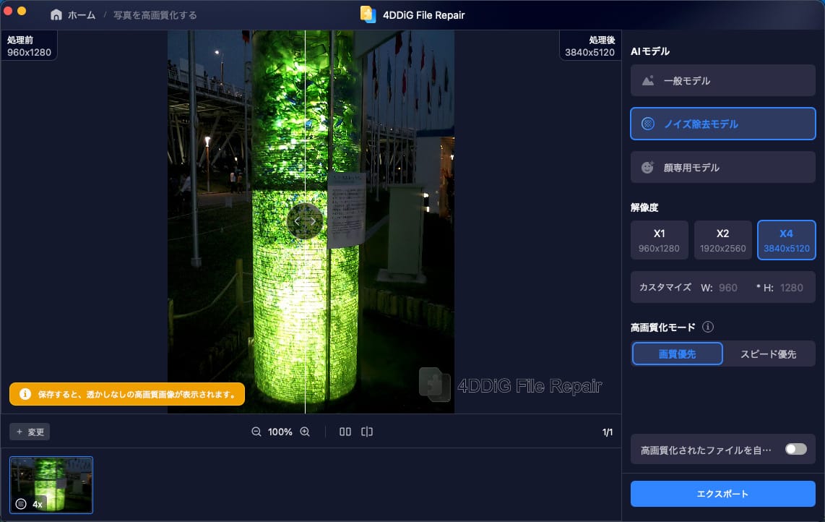Click the custom width input field
Image resolution: width=825 pixels, height=522 pixels.
point(728,287)
